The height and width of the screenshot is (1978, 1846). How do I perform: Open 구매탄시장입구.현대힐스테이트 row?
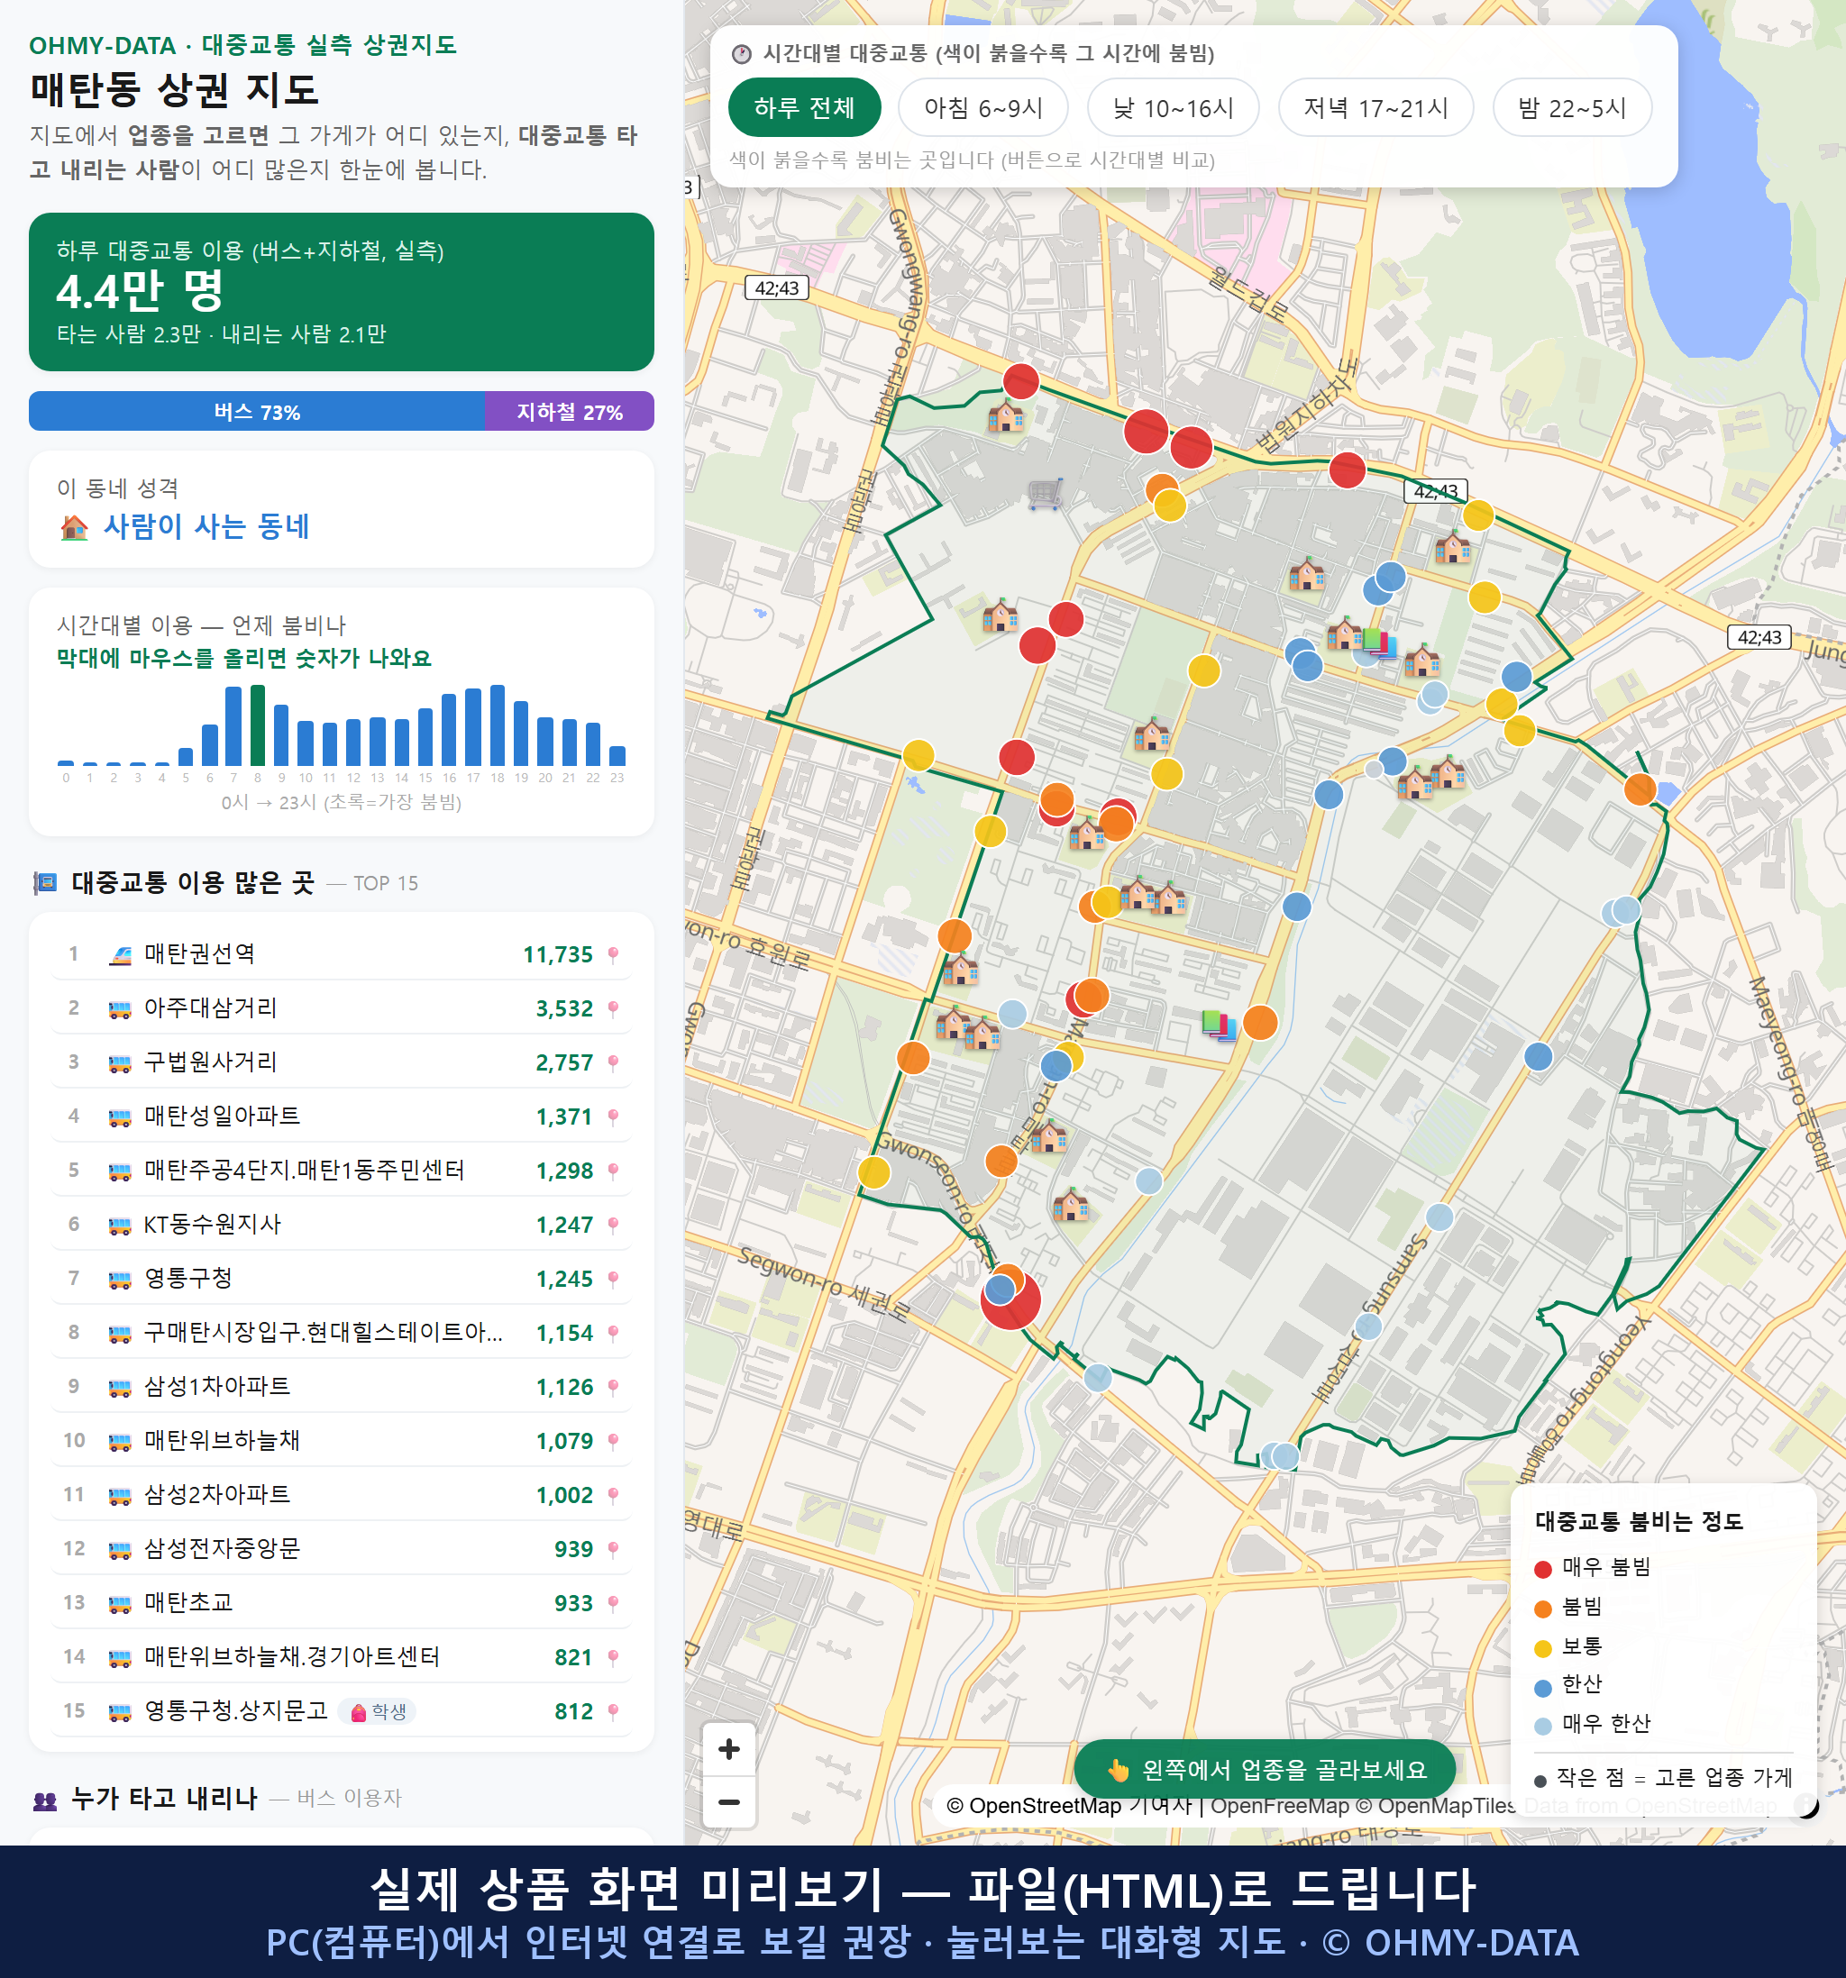(342, 1332)
